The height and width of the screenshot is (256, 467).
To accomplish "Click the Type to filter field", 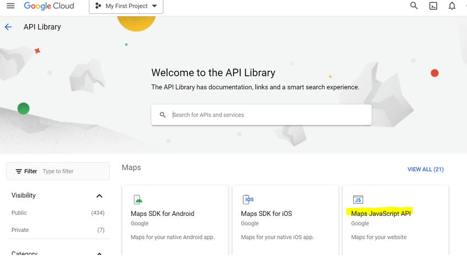I will (x=75, y=171).
